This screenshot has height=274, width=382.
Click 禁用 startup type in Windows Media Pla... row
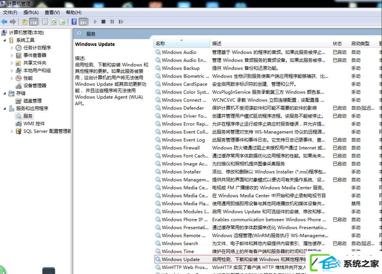point(356,203)
